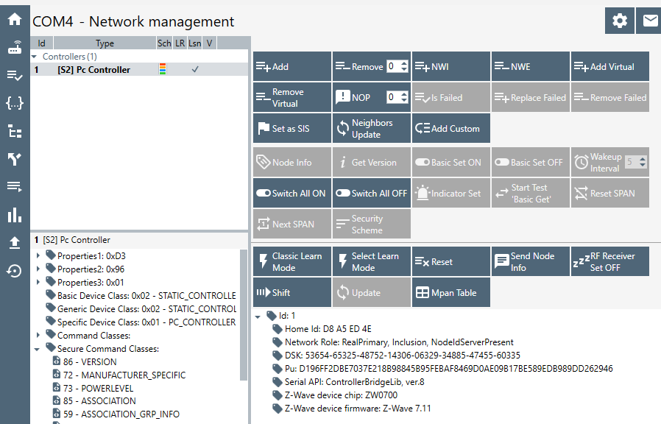This screenshot has height=424, width=661.
Task: Expand the Properties1: 0xD3 node
Action: [38, 255]
